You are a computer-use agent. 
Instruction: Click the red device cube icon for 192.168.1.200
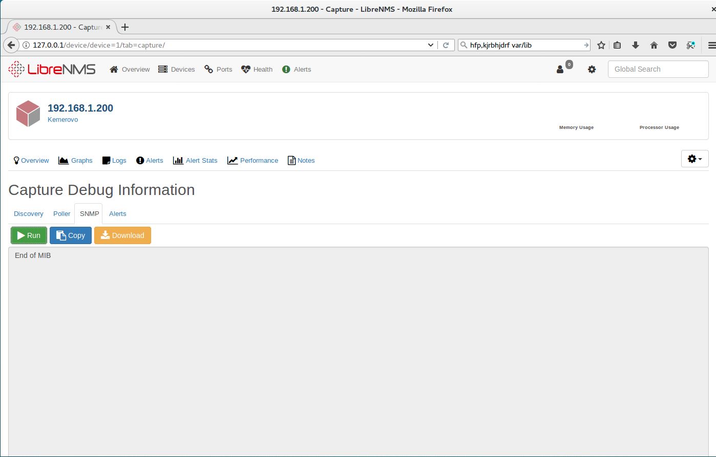pyautogui.click(x=28, y=113)
